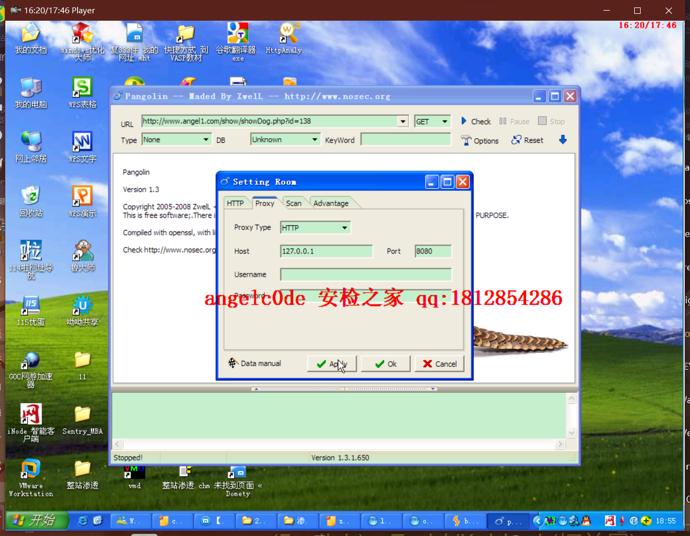Click Version 1.3.1.650 status bar text
Viewport: 690px width, 536px height.
[340, 457]
